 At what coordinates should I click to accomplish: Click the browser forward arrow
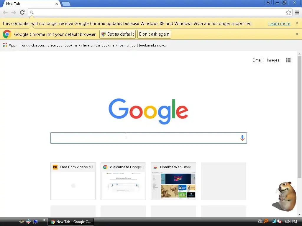pyautogui.click(x=14, y=12)
